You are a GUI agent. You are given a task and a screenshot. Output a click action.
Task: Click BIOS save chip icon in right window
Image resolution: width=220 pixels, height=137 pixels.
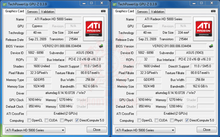point(211,46)
